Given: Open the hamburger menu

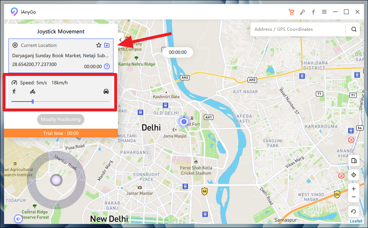Looking at the screenshot, I should (324, 12).
